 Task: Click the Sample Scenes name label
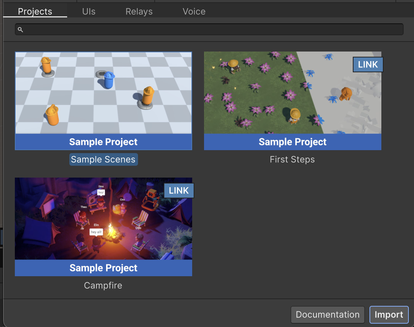pos(103,159)
